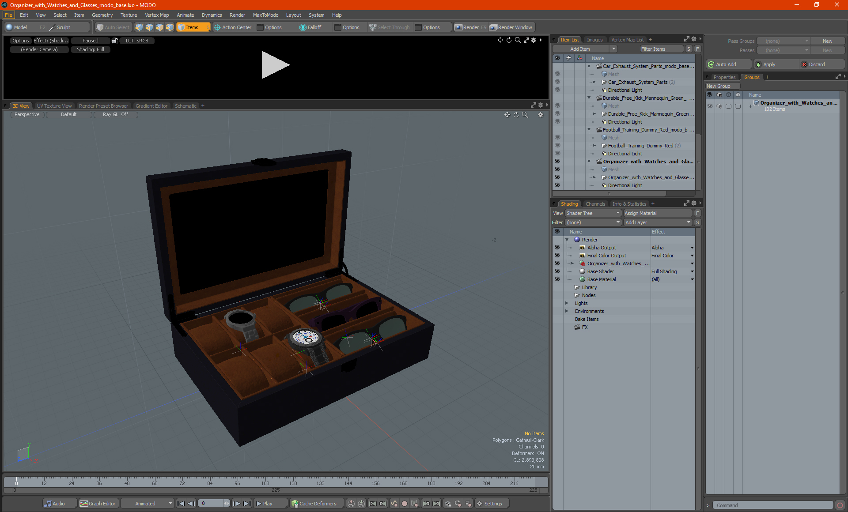
Task: Toggle visibility of Organizer Directional Light
Action: tap(557, 185)
